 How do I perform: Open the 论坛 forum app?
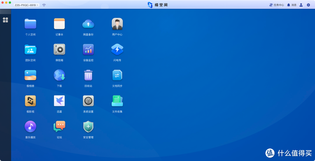coord(59,127)
